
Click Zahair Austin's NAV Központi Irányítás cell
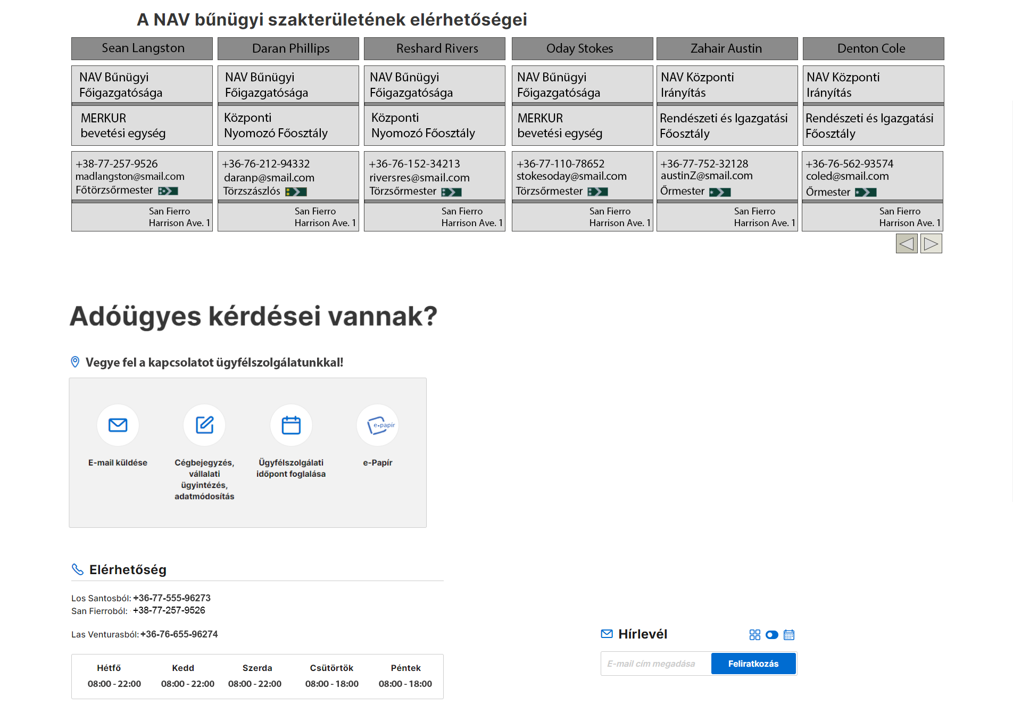coord(727,85)
